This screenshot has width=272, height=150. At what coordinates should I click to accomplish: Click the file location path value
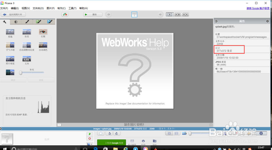[x=242, y=37]
